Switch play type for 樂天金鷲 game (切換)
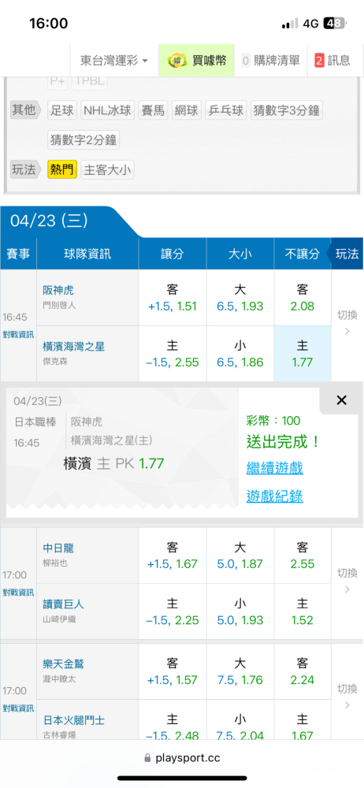Viewport: 364px width, 788px height. click(x=347, y=696)
